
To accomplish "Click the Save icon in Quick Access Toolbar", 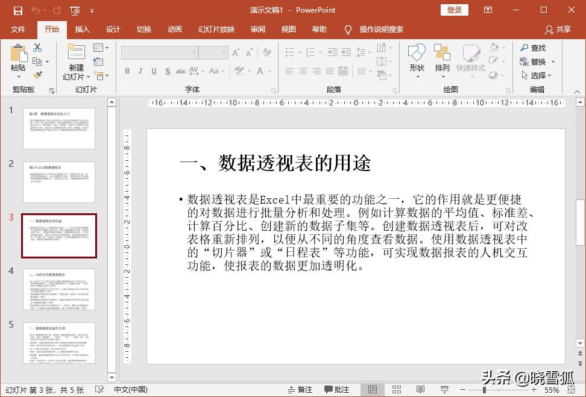I will (x=16, y=9).
